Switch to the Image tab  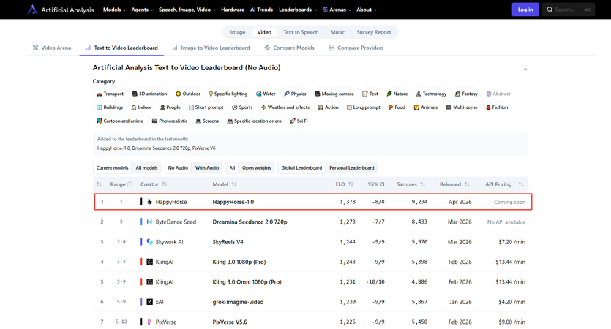click(x=238, y=32)
